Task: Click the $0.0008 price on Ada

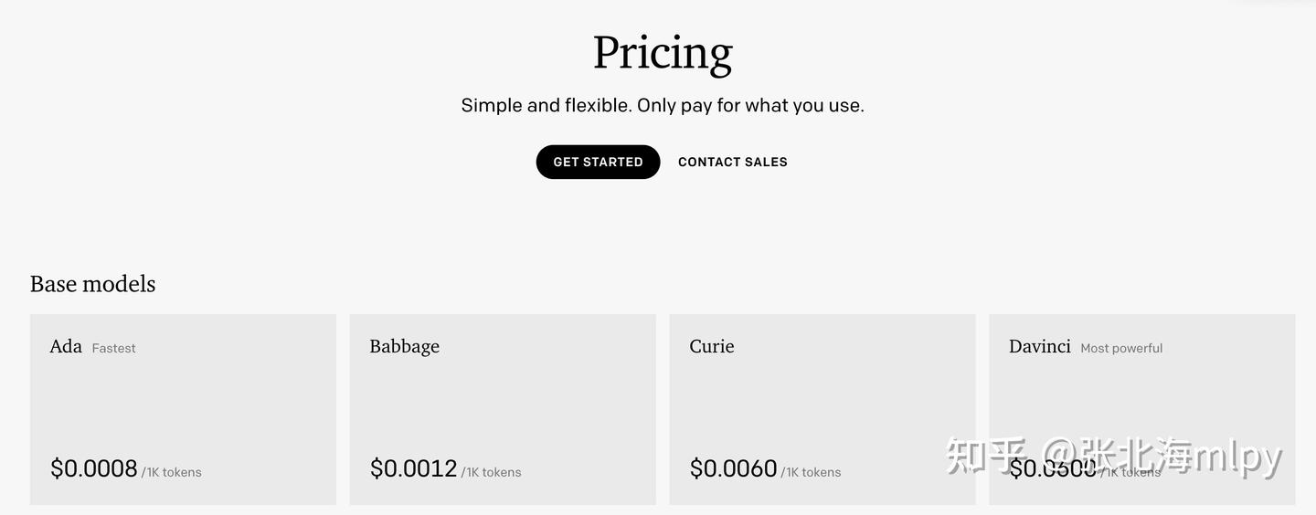Action: (x=94, y=468)
